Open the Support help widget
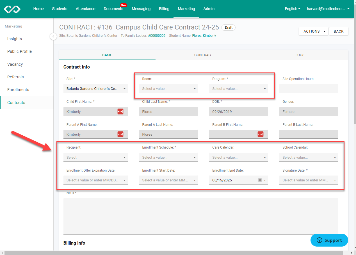 tap(329, 240)
